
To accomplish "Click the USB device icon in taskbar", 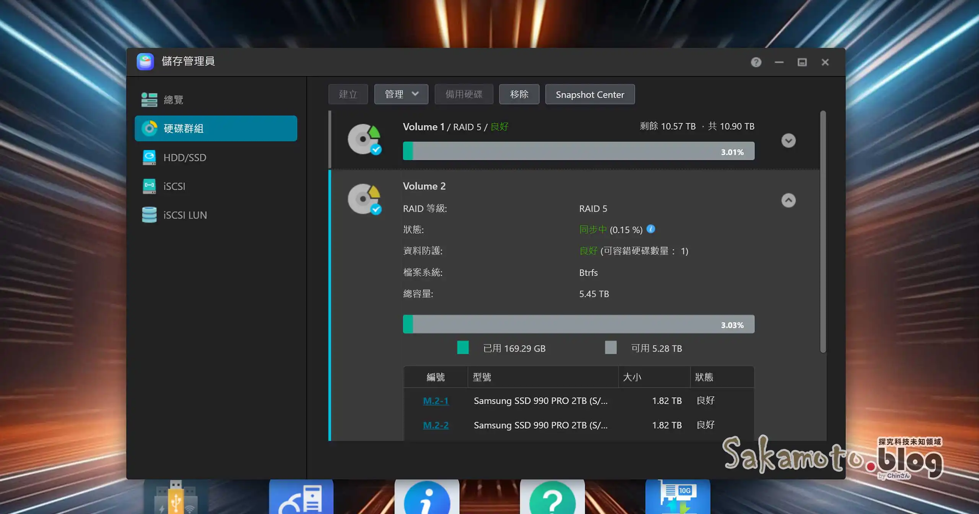I will click(176, 497).
